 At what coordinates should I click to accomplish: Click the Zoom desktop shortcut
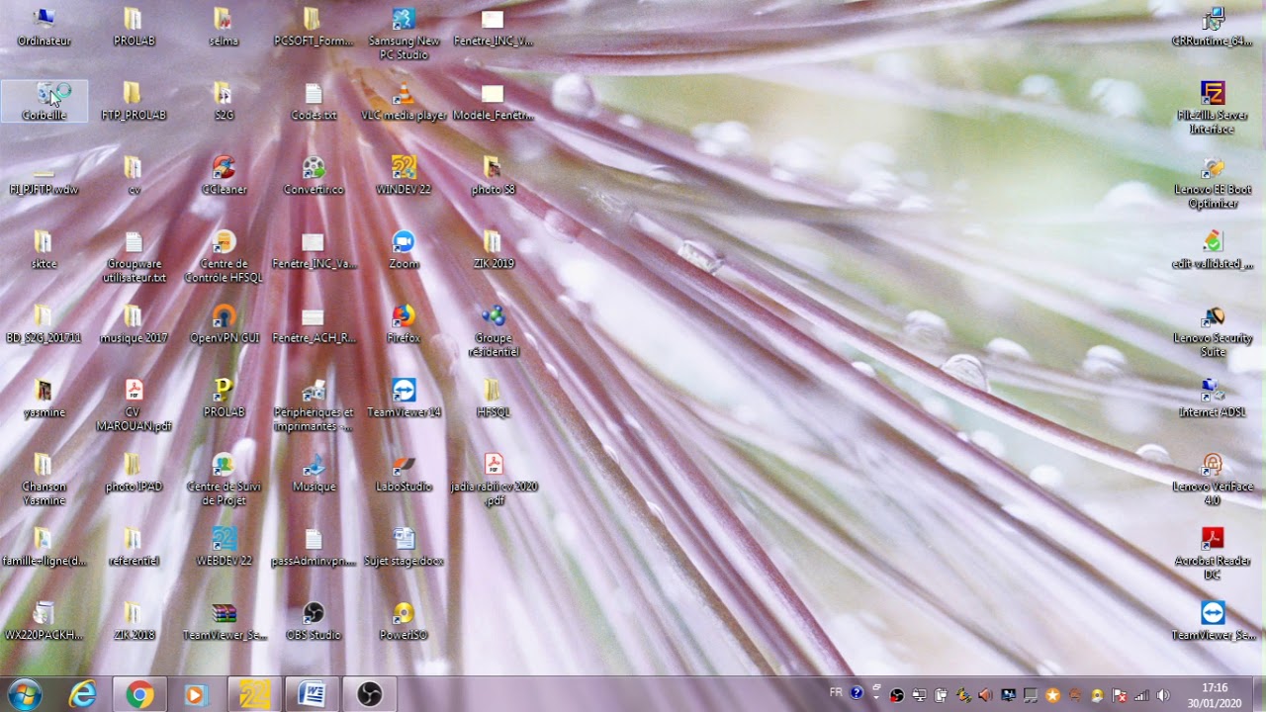(404, 249)
